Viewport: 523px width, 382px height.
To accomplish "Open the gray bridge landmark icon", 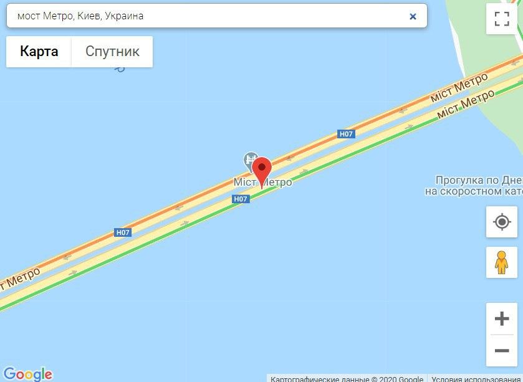I will [x=249, y=161].
